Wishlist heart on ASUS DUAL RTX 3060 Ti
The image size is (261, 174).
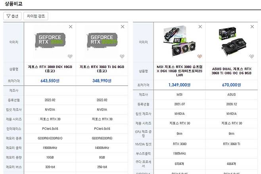click(251, 56)
